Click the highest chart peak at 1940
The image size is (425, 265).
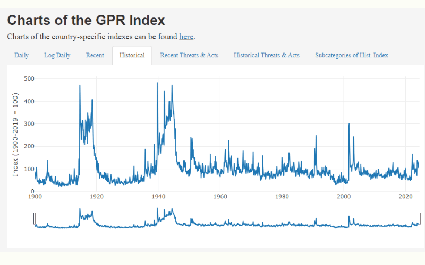157,84
